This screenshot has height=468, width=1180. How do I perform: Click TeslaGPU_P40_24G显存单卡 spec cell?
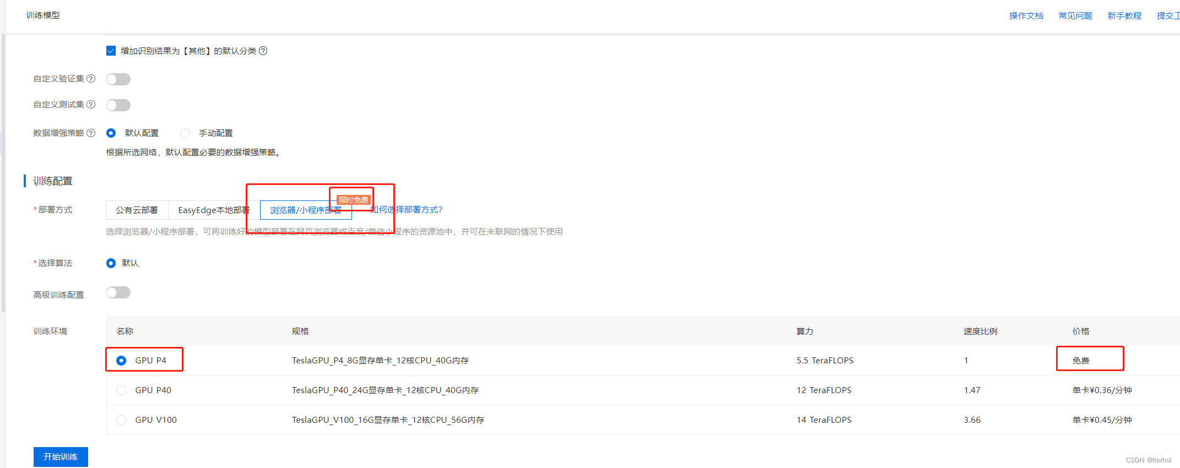(385, 390)
